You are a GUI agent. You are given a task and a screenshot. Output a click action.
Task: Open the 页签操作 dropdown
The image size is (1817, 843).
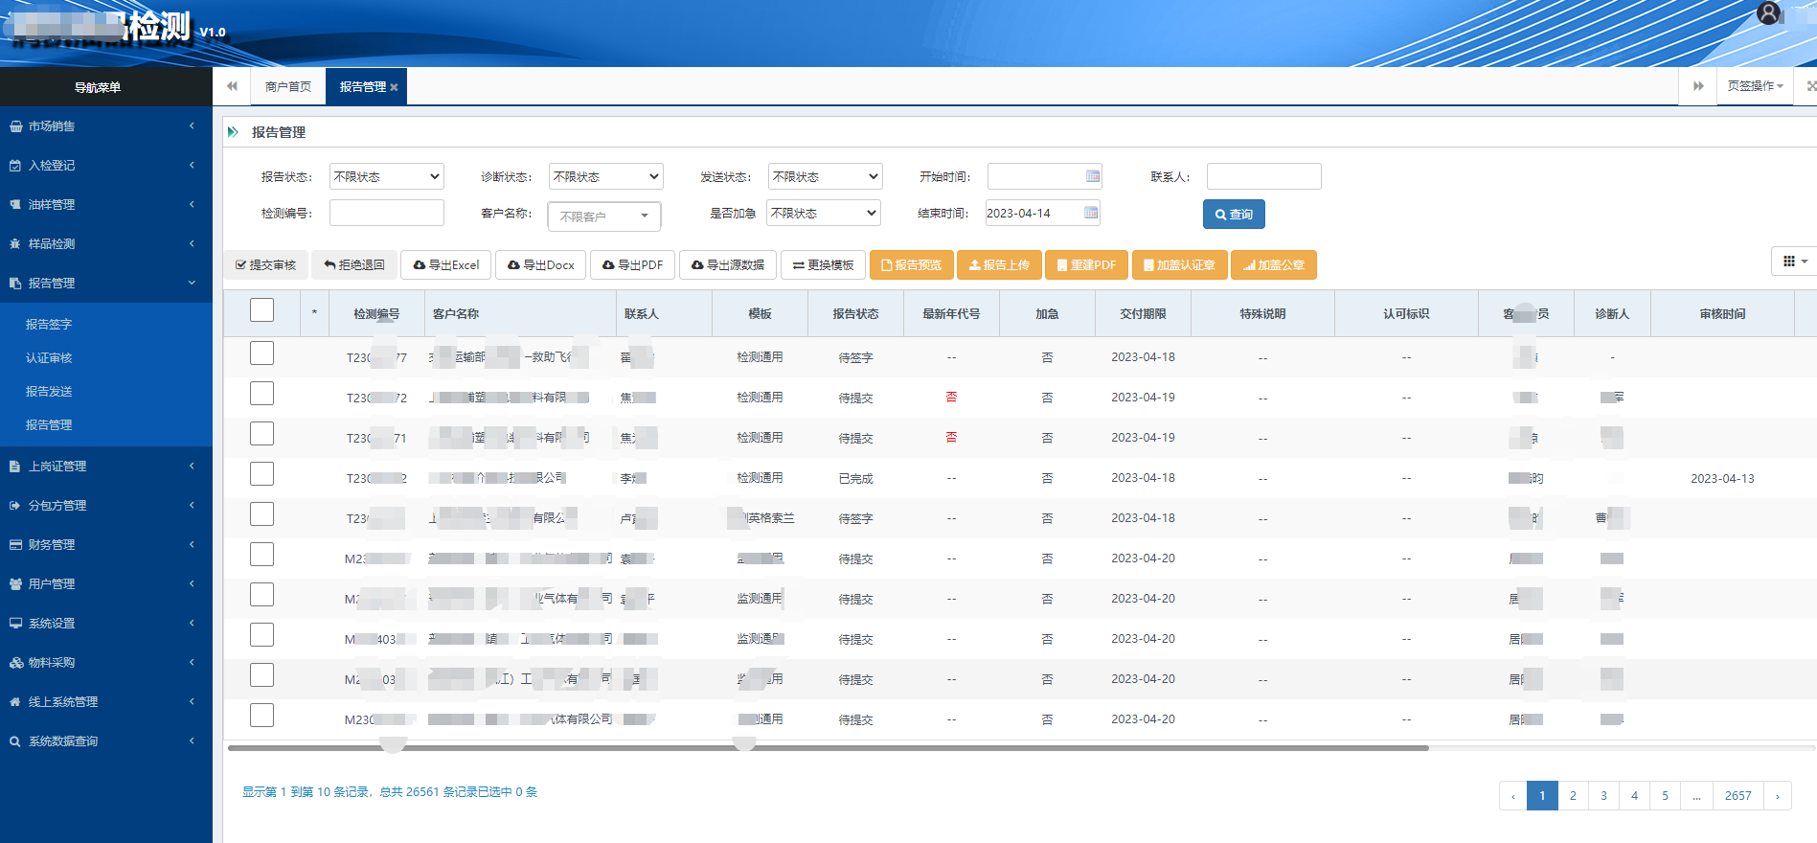(x=1755, y=86)
